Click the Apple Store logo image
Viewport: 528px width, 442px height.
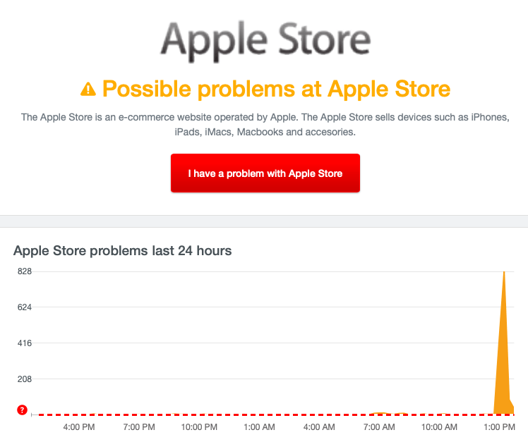[x=264, y=42]
